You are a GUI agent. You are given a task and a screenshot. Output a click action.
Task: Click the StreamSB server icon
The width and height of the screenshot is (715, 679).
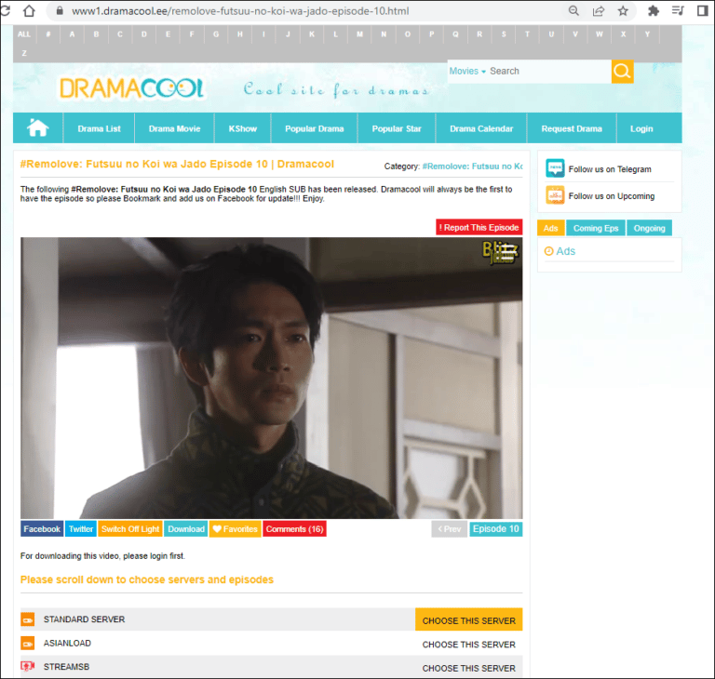27,666
